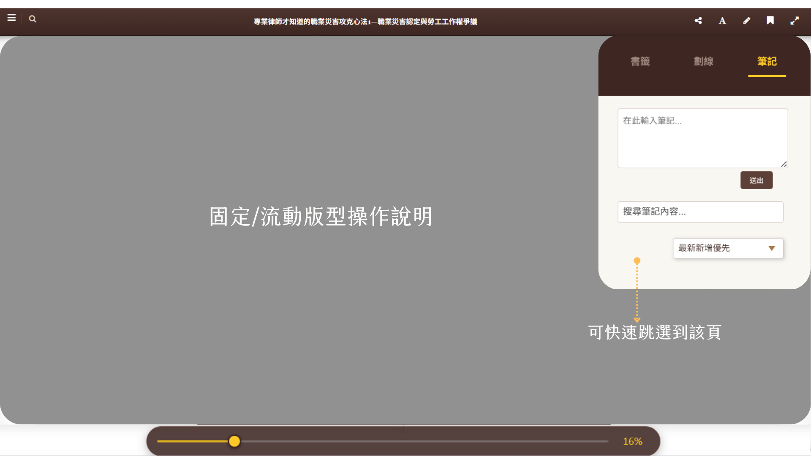Switch to the 書籤 tab

pos(640,62)
